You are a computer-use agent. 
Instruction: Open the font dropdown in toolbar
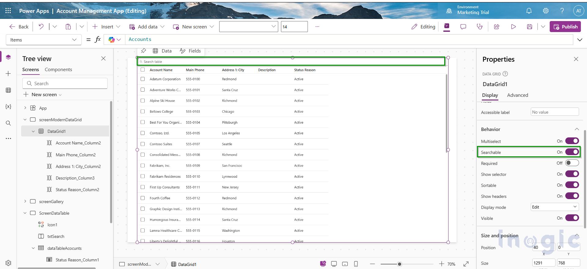coord(249,27)
